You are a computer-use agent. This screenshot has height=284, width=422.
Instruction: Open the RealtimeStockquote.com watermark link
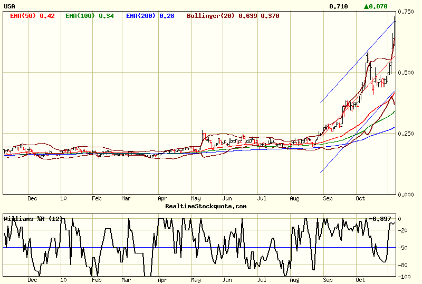206,206
